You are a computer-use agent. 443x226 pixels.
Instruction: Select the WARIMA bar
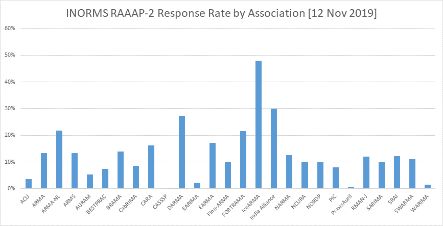428,187
